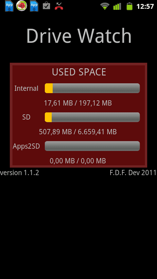Tap the Wi-Fi signal status icon

[105, 6]
